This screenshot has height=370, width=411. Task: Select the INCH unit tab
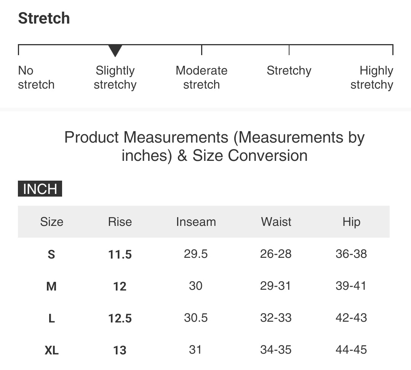40,189
